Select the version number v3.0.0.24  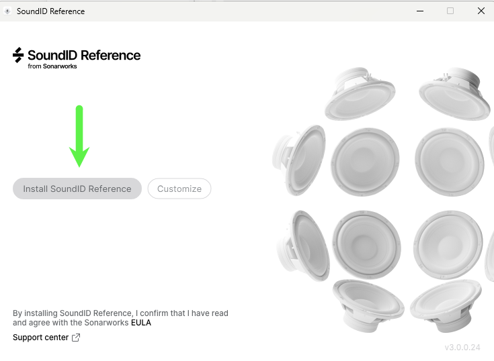(x=462, y=348)
